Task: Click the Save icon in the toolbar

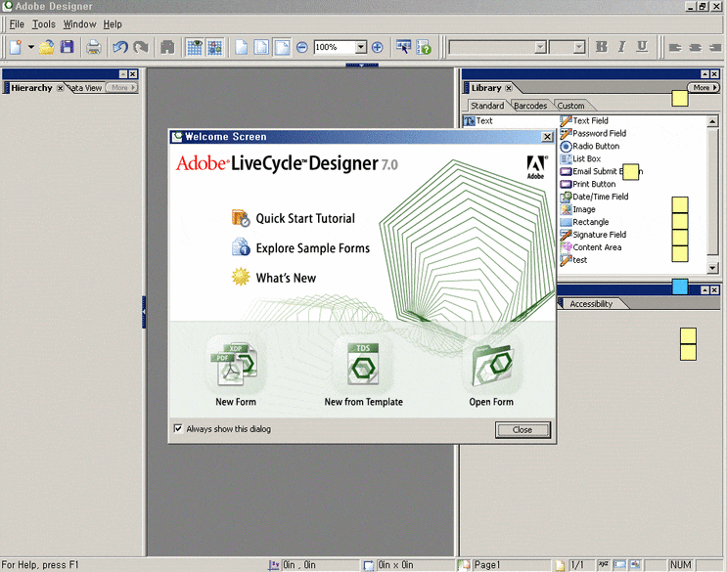Action: click(68, 47)
